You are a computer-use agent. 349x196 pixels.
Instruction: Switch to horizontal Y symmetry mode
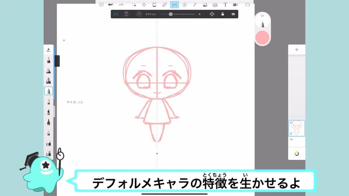pyautogui.click(x=126, y=14)
